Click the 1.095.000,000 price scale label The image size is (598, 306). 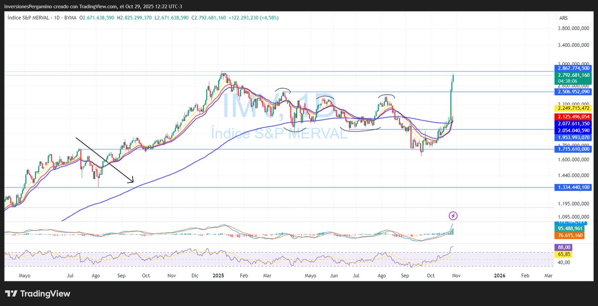click(573, 217)
